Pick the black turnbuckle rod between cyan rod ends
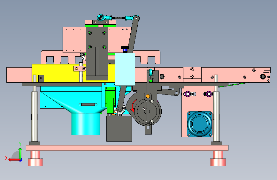Viewport: 277px width, 180px height. tap(118, 18)
